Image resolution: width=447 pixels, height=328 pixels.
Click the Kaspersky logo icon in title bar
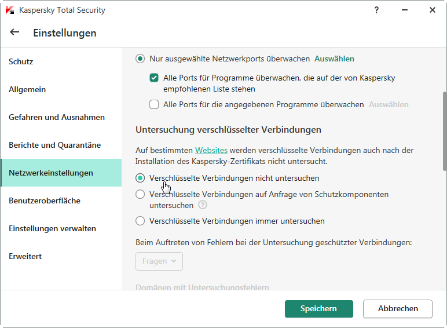[10, 10]
